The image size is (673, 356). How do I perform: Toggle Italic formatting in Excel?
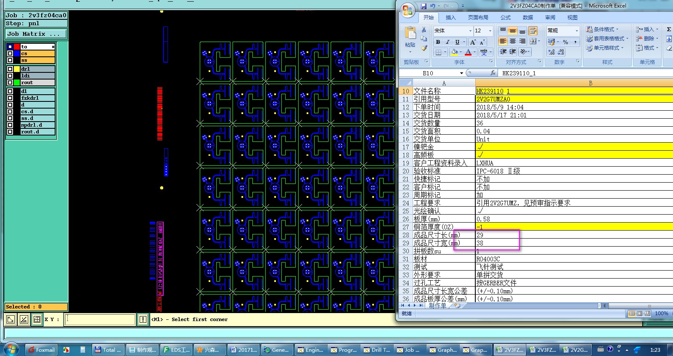[448, 42]
